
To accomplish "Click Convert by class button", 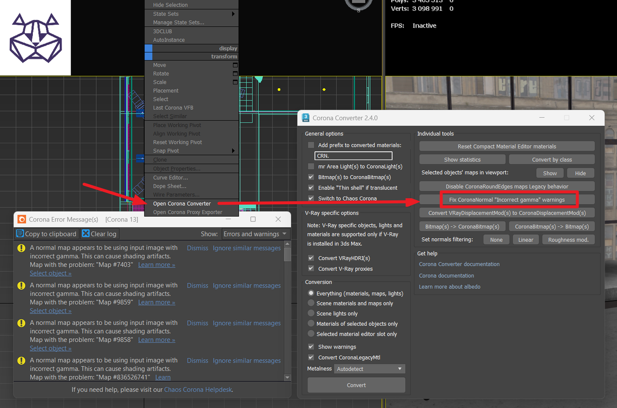I will click(552, 160).
